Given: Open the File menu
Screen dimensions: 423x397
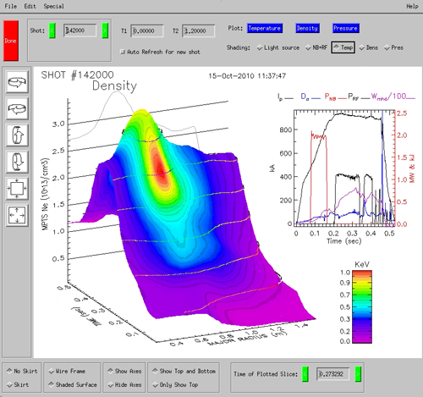Looking at the screenshot, I should [11, 6].
